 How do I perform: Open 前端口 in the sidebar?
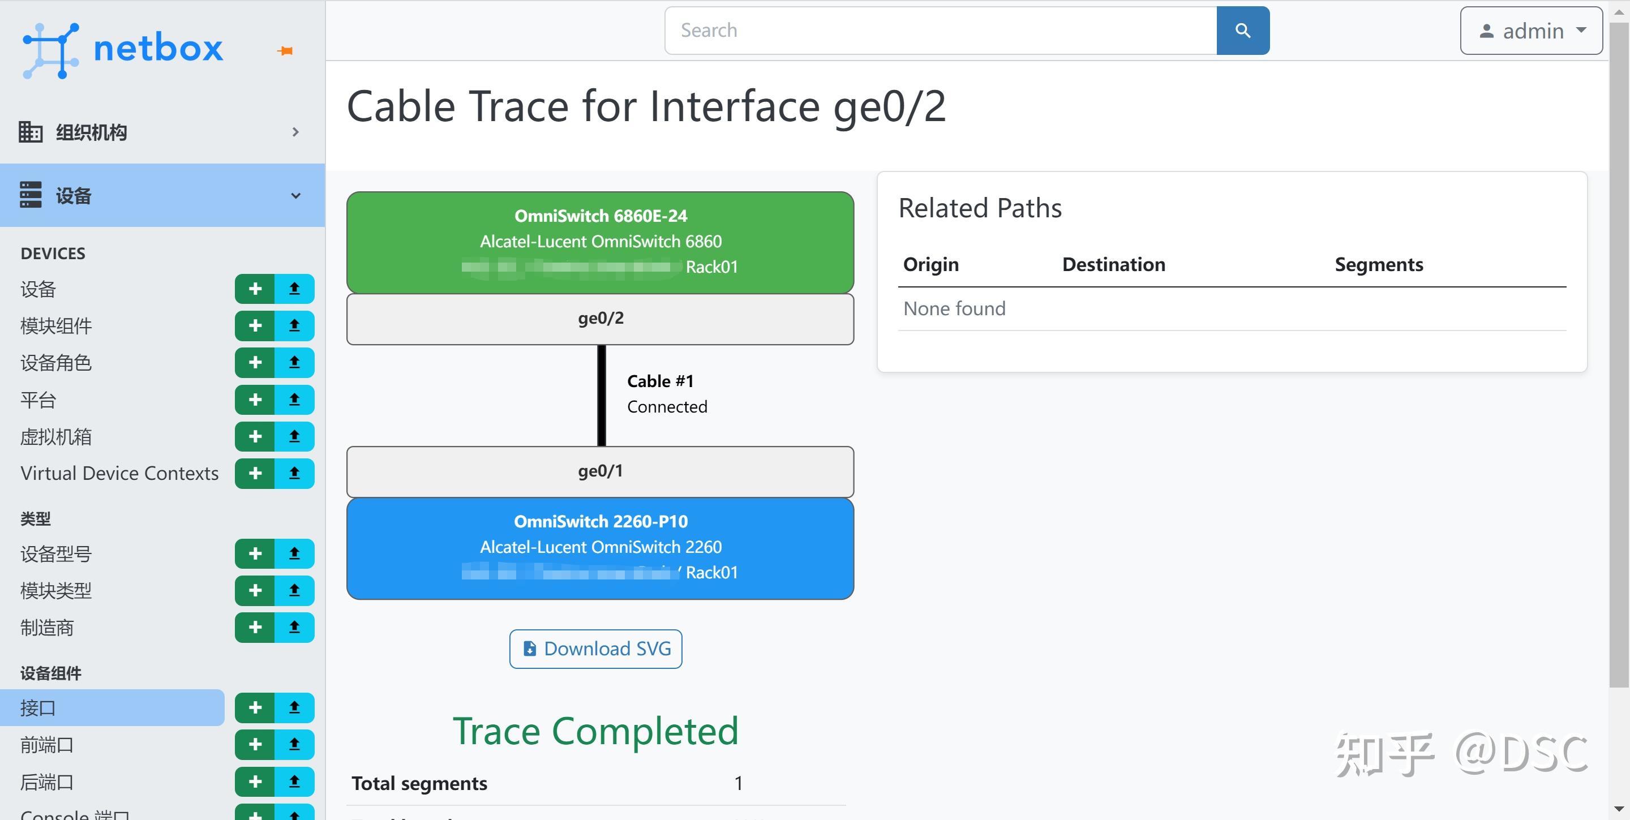point(47,745)
